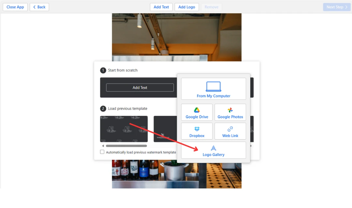Open the Web Link chain icon option
This screenshot has height=208, width=352.
coord(230,129)
